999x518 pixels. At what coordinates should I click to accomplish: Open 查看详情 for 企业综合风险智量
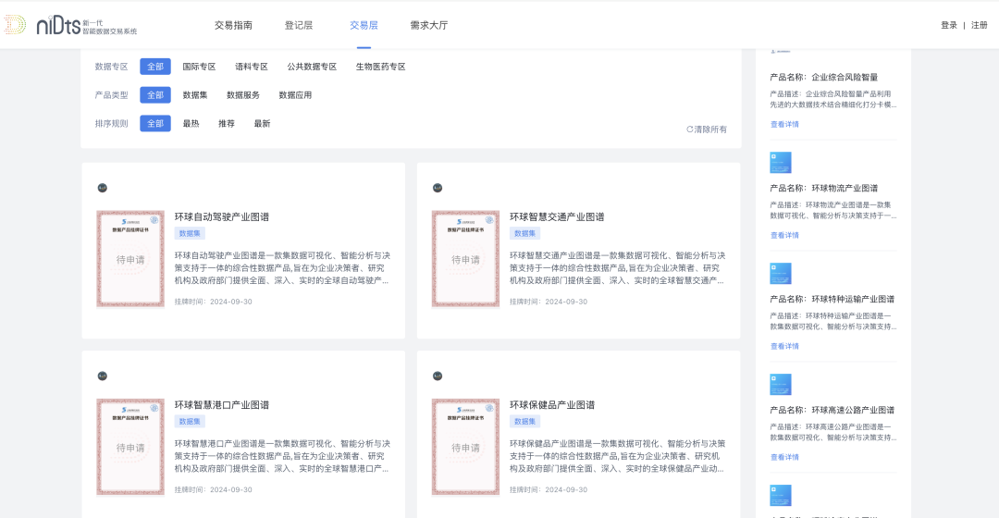click(784, 124)
